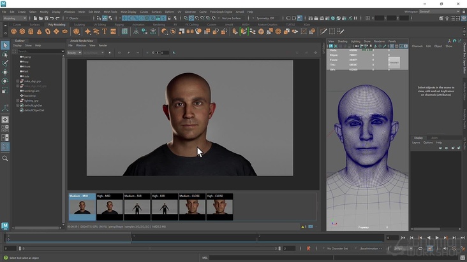Select the polygon sphere shelf icon

(x=13, y=31)
